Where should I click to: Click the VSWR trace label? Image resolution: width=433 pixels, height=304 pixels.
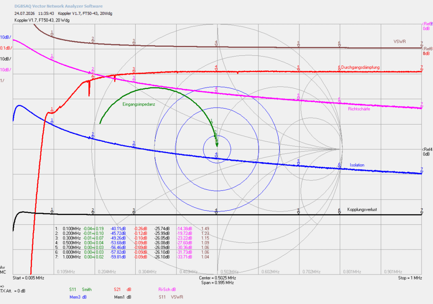400,42
